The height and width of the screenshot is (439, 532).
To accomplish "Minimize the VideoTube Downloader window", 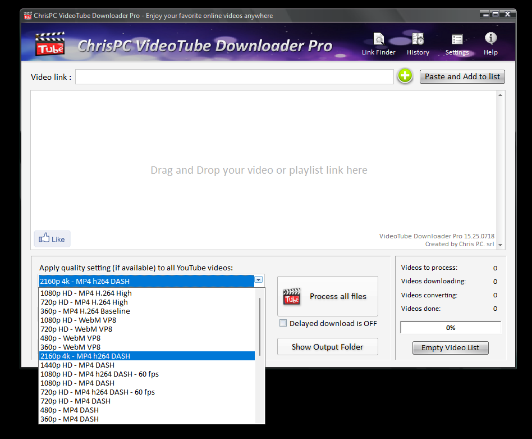I will (x=486, y=14).
